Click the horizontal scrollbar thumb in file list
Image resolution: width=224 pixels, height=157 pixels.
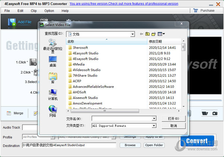[x=105, y=111]
